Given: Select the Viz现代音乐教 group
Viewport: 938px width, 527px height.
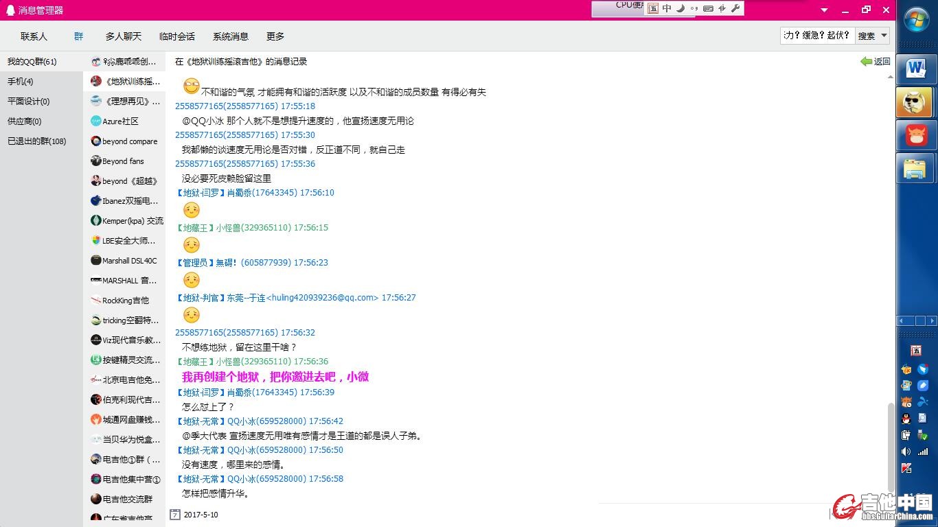Looking at the screenshot, I should [124, 340].
